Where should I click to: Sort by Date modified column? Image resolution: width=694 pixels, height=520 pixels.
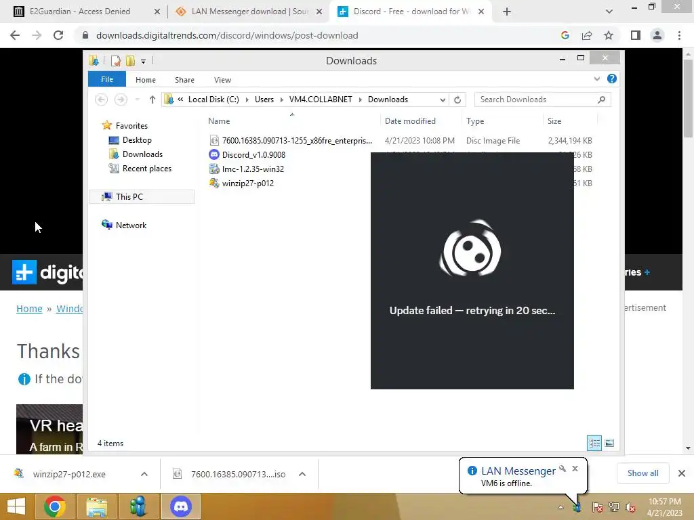tap(410, 121)
